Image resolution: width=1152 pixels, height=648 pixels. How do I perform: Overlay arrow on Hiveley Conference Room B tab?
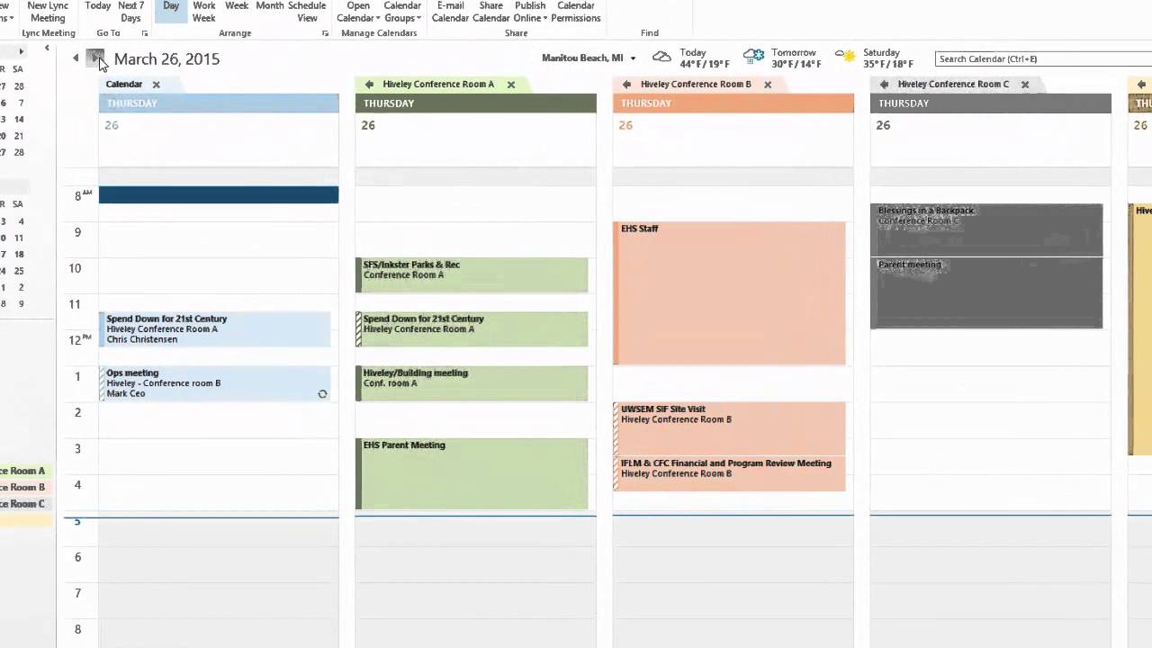coord(626,85)
